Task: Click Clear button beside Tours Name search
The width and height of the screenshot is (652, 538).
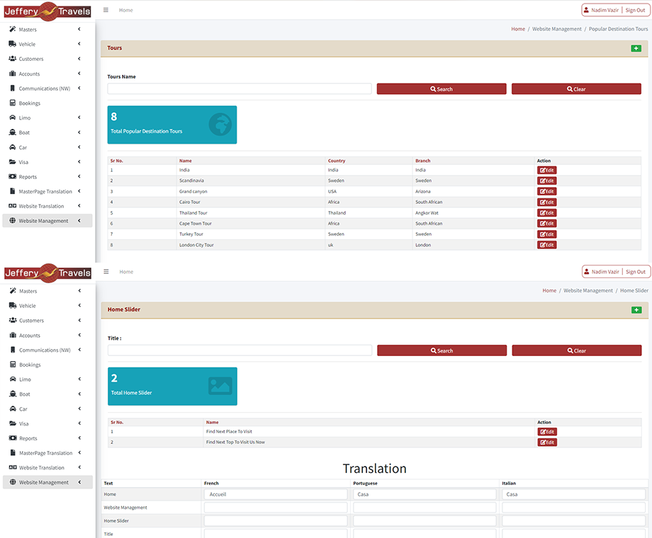Action: [x=576, y=89]
